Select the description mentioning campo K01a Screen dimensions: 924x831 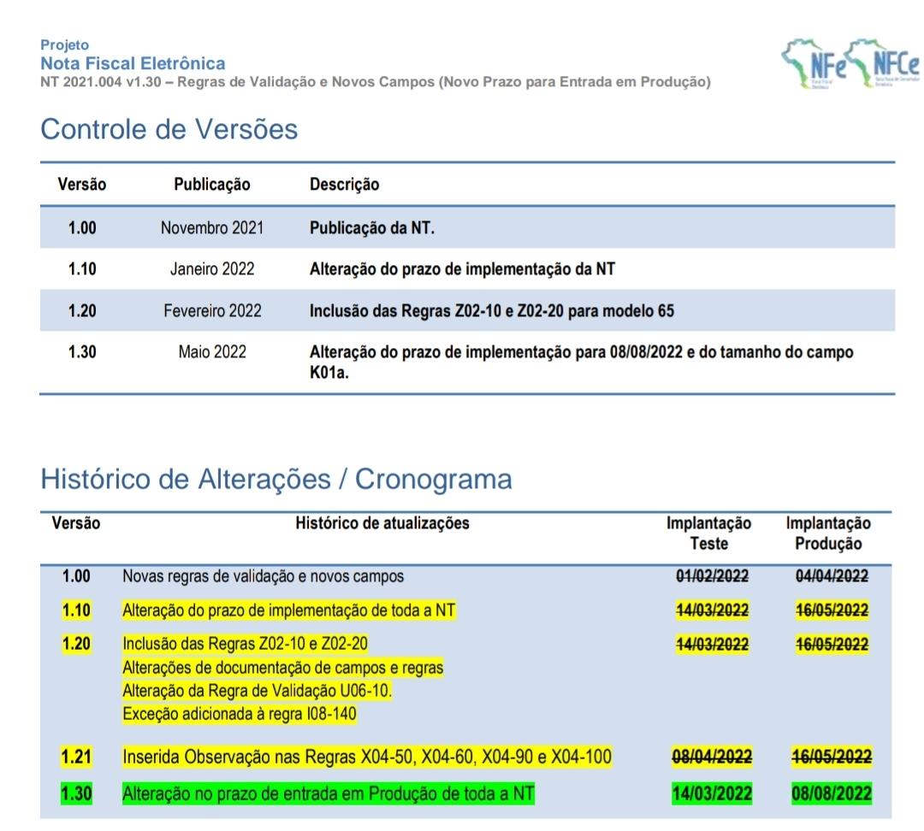[582, 362]
